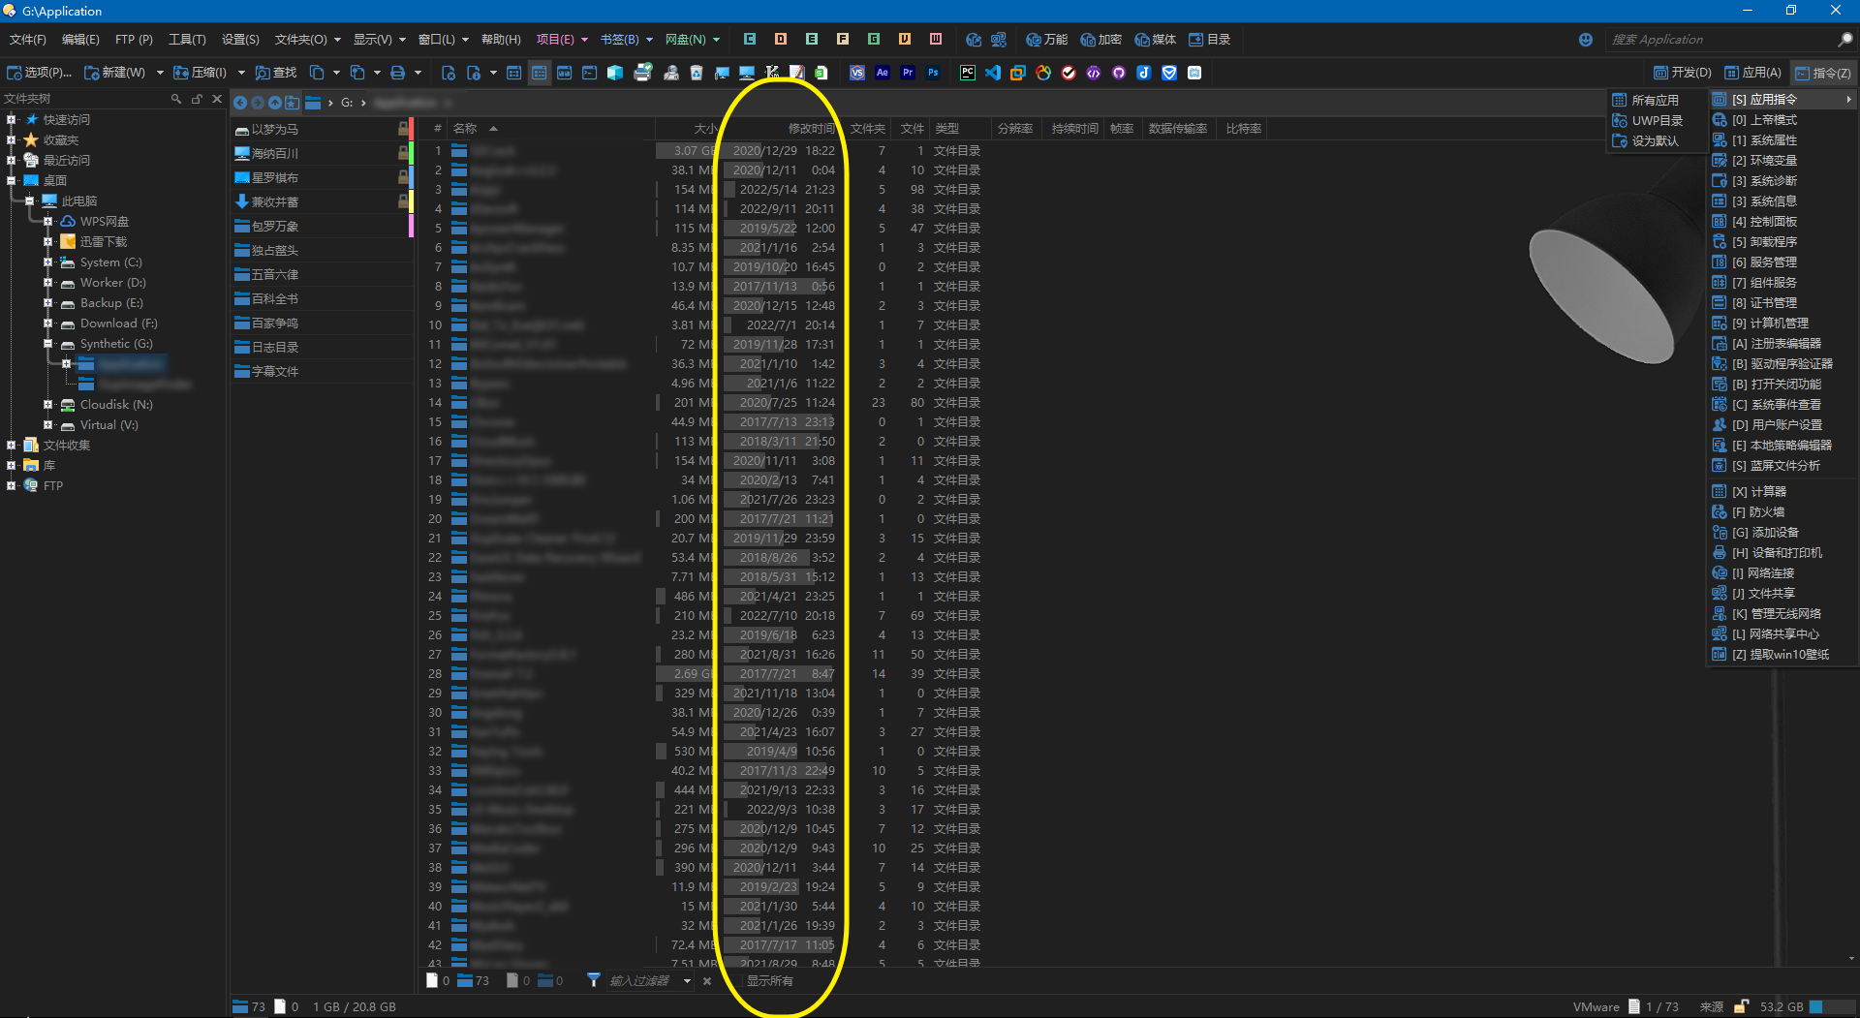Image resolution: width=1860 pixels, height=1018 pixels.
Task: Open the filter input dropdown arrow
Action: click(687, 981)
